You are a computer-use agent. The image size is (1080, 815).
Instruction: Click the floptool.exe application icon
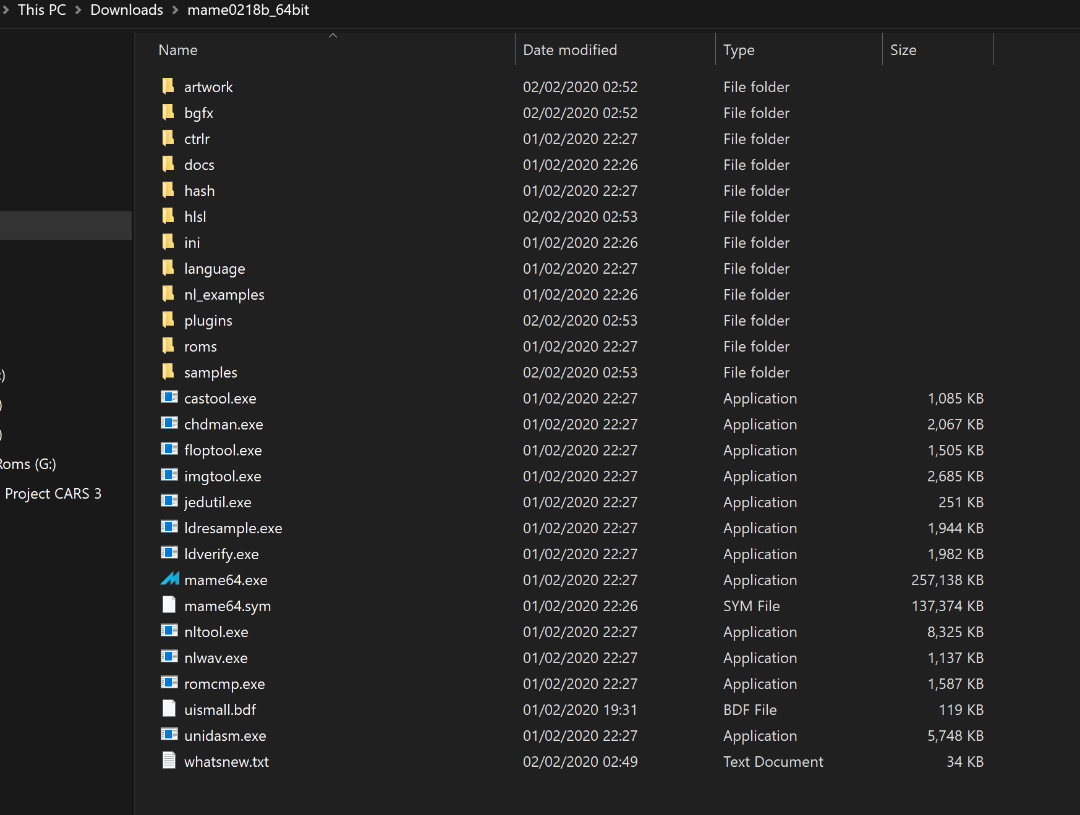169,449
